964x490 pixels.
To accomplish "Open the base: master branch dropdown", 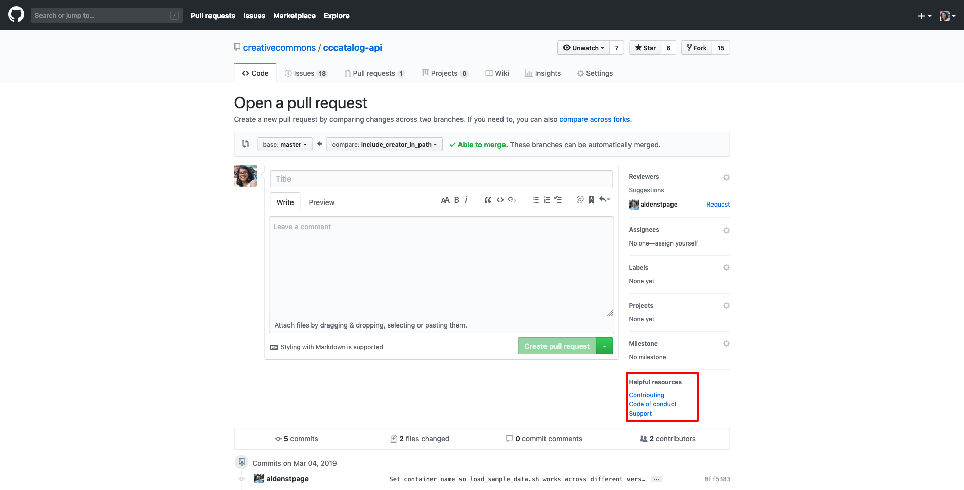I will (x=284, y=144).
